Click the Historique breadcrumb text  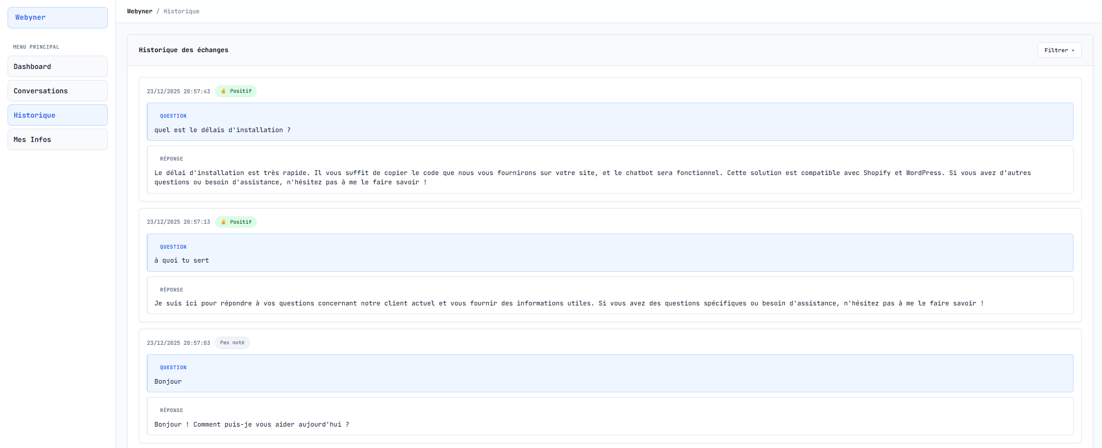click(x=181, y=12)
